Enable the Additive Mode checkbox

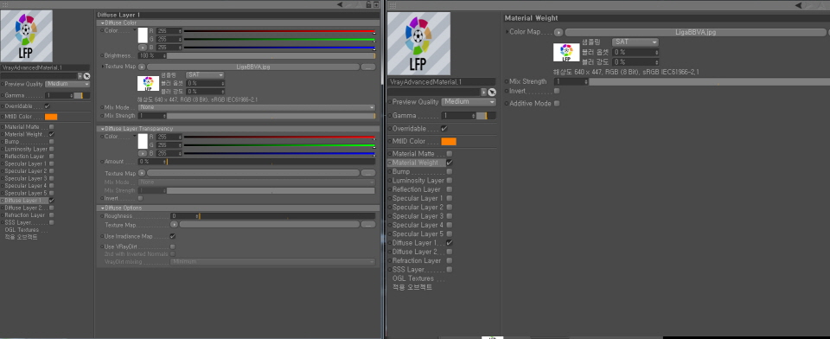coord(556,103)
